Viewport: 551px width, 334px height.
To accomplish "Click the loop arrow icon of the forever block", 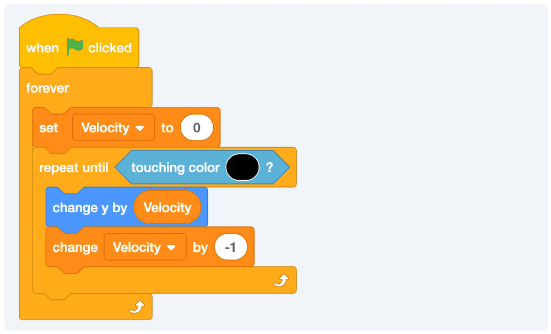I will point(136,307).
